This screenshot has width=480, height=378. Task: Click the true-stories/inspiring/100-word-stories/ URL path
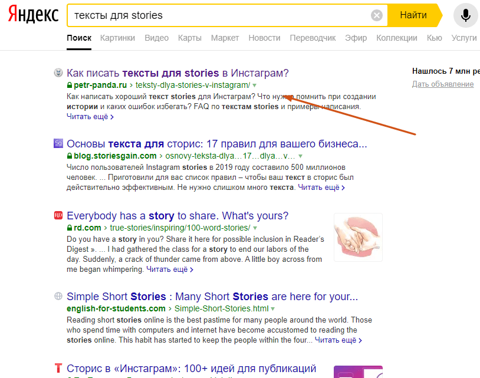(180, 228)
